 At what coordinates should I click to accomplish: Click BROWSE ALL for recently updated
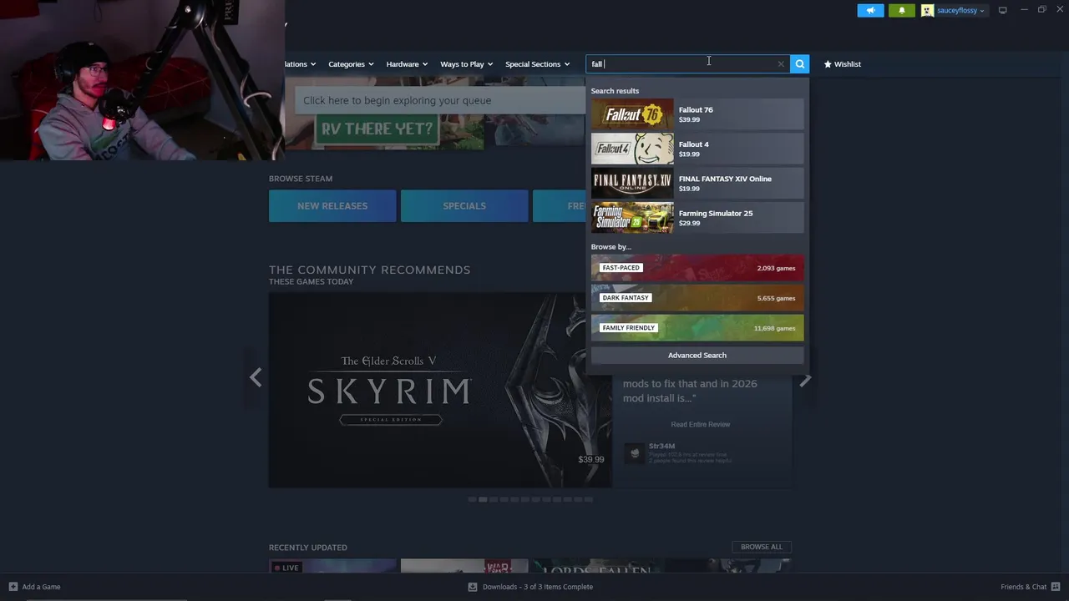762,547
